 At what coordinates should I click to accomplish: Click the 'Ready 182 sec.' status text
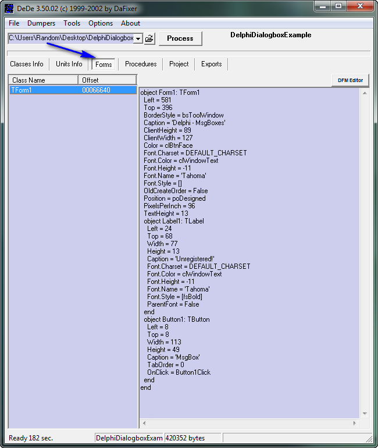tap(31, 438)
